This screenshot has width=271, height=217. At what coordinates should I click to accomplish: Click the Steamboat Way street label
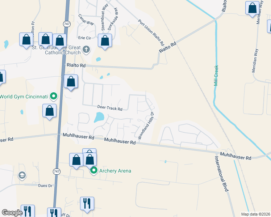pos(104,17)
